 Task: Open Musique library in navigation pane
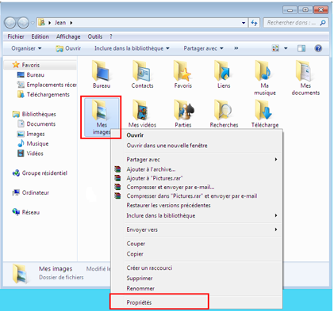pos(33,144)
